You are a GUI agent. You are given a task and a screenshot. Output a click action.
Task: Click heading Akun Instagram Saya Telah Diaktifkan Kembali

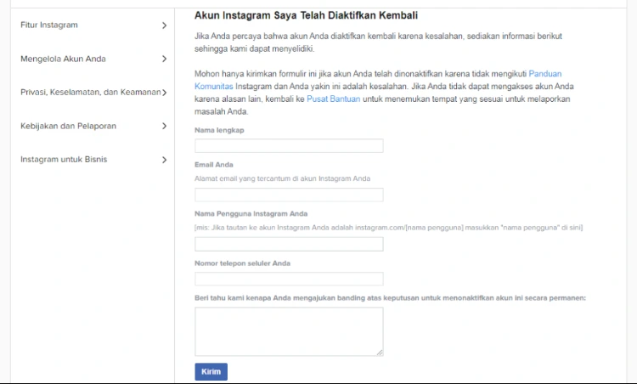coord(306,15)
